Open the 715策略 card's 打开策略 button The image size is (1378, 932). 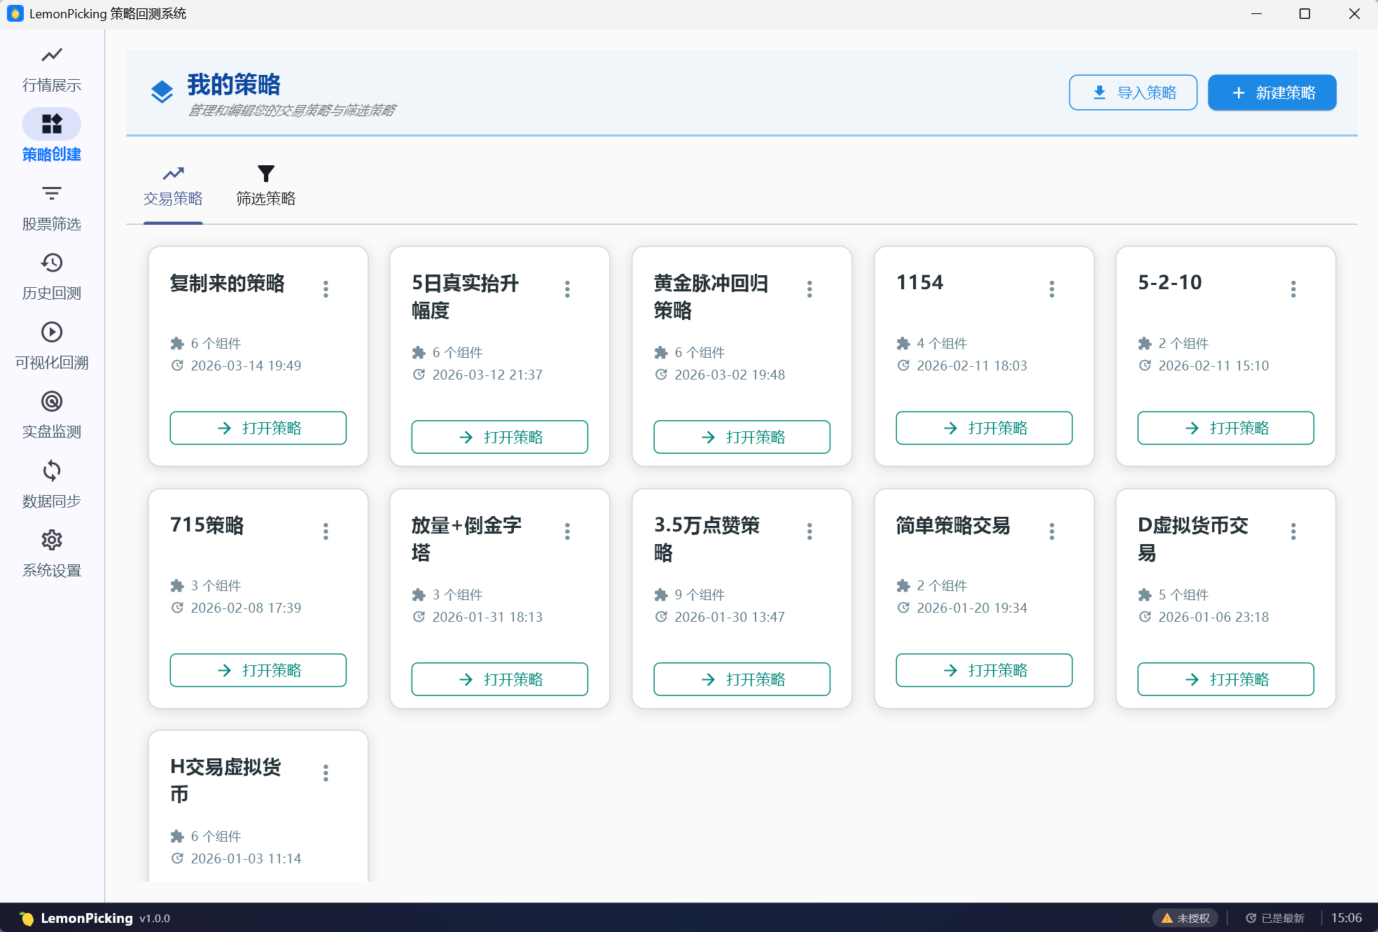[258, 670]
